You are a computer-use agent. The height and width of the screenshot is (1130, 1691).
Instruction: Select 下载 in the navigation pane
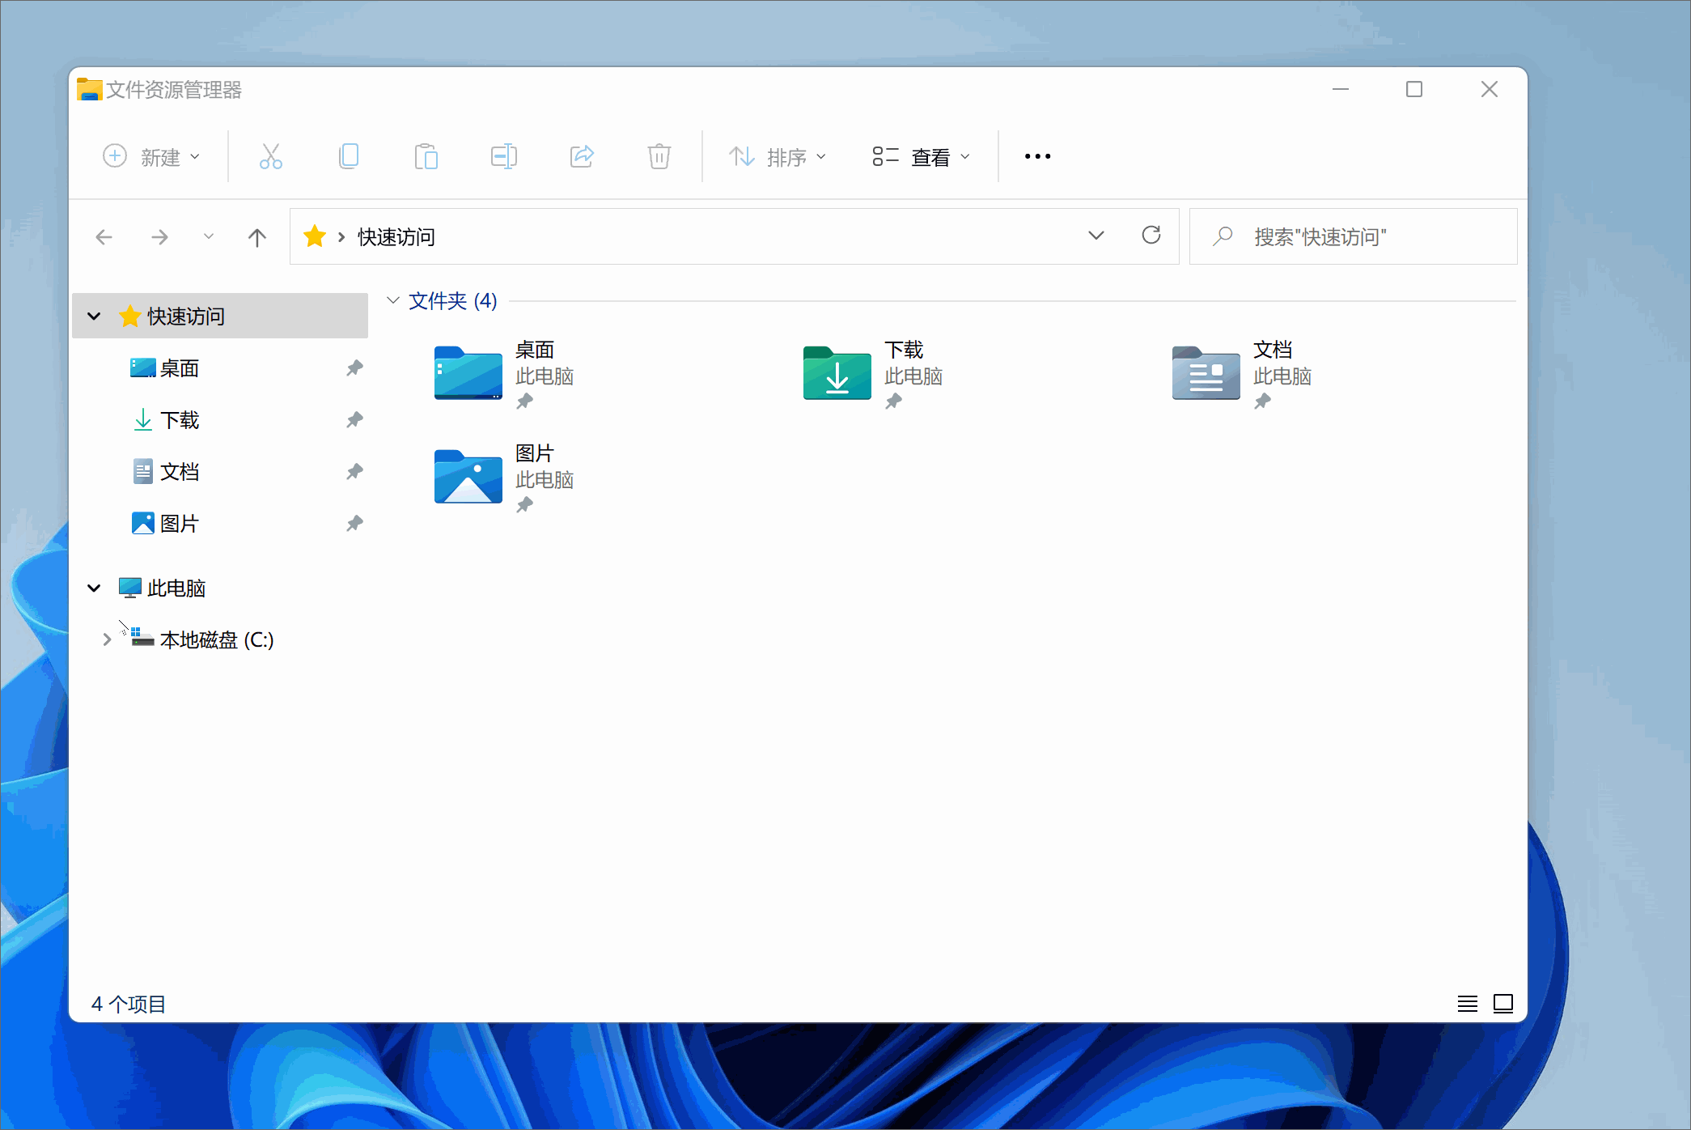click(179, 420)
